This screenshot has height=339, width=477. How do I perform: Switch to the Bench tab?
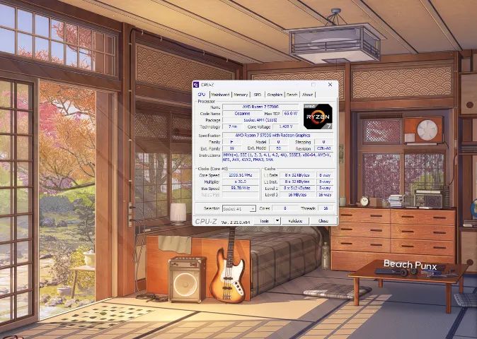(292, 95)
